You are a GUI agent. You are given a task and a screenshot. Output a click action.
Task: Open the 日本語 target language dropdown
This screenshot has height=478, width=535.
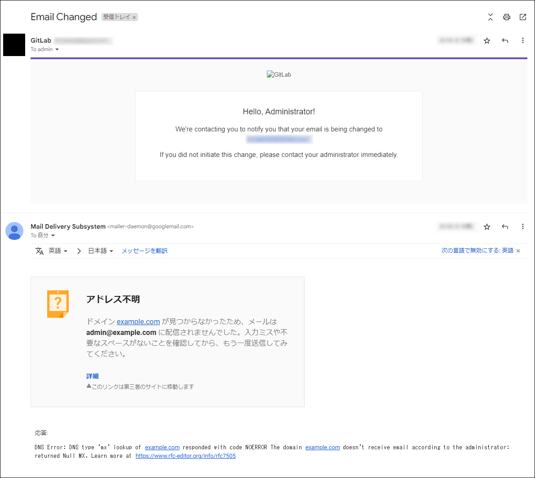(x=101, y=251)
